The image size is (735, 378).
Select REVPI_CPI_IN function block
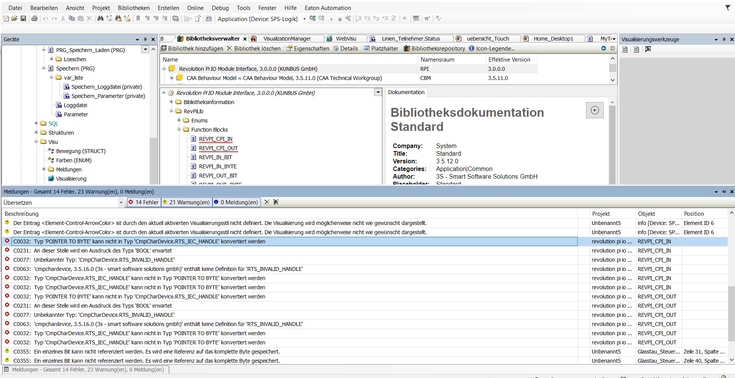[x=216, y=139]
